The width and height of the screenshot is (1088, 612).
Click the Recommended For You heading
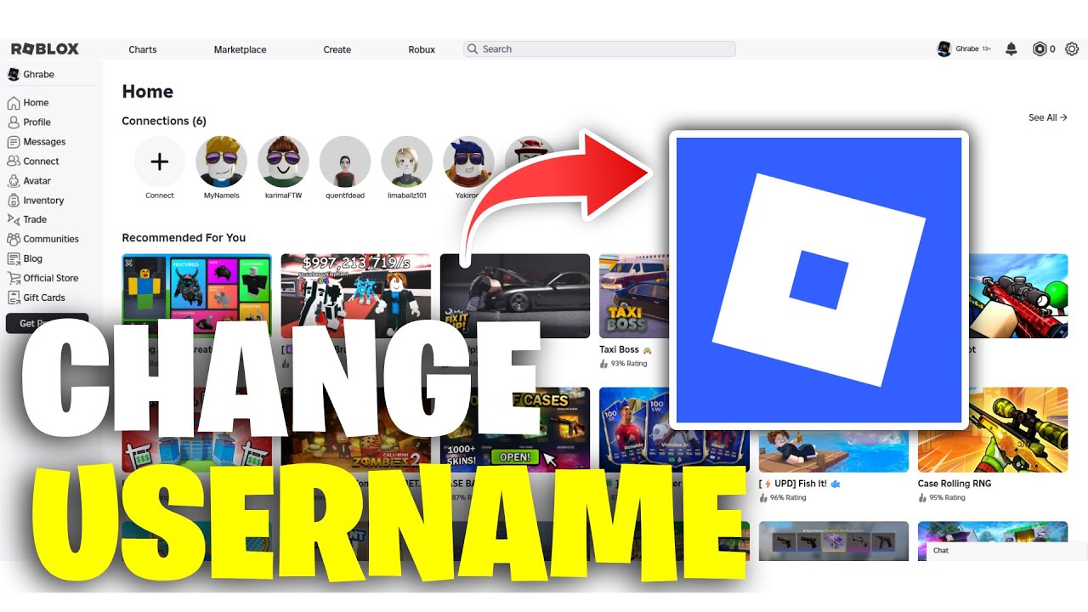[184, 237]
